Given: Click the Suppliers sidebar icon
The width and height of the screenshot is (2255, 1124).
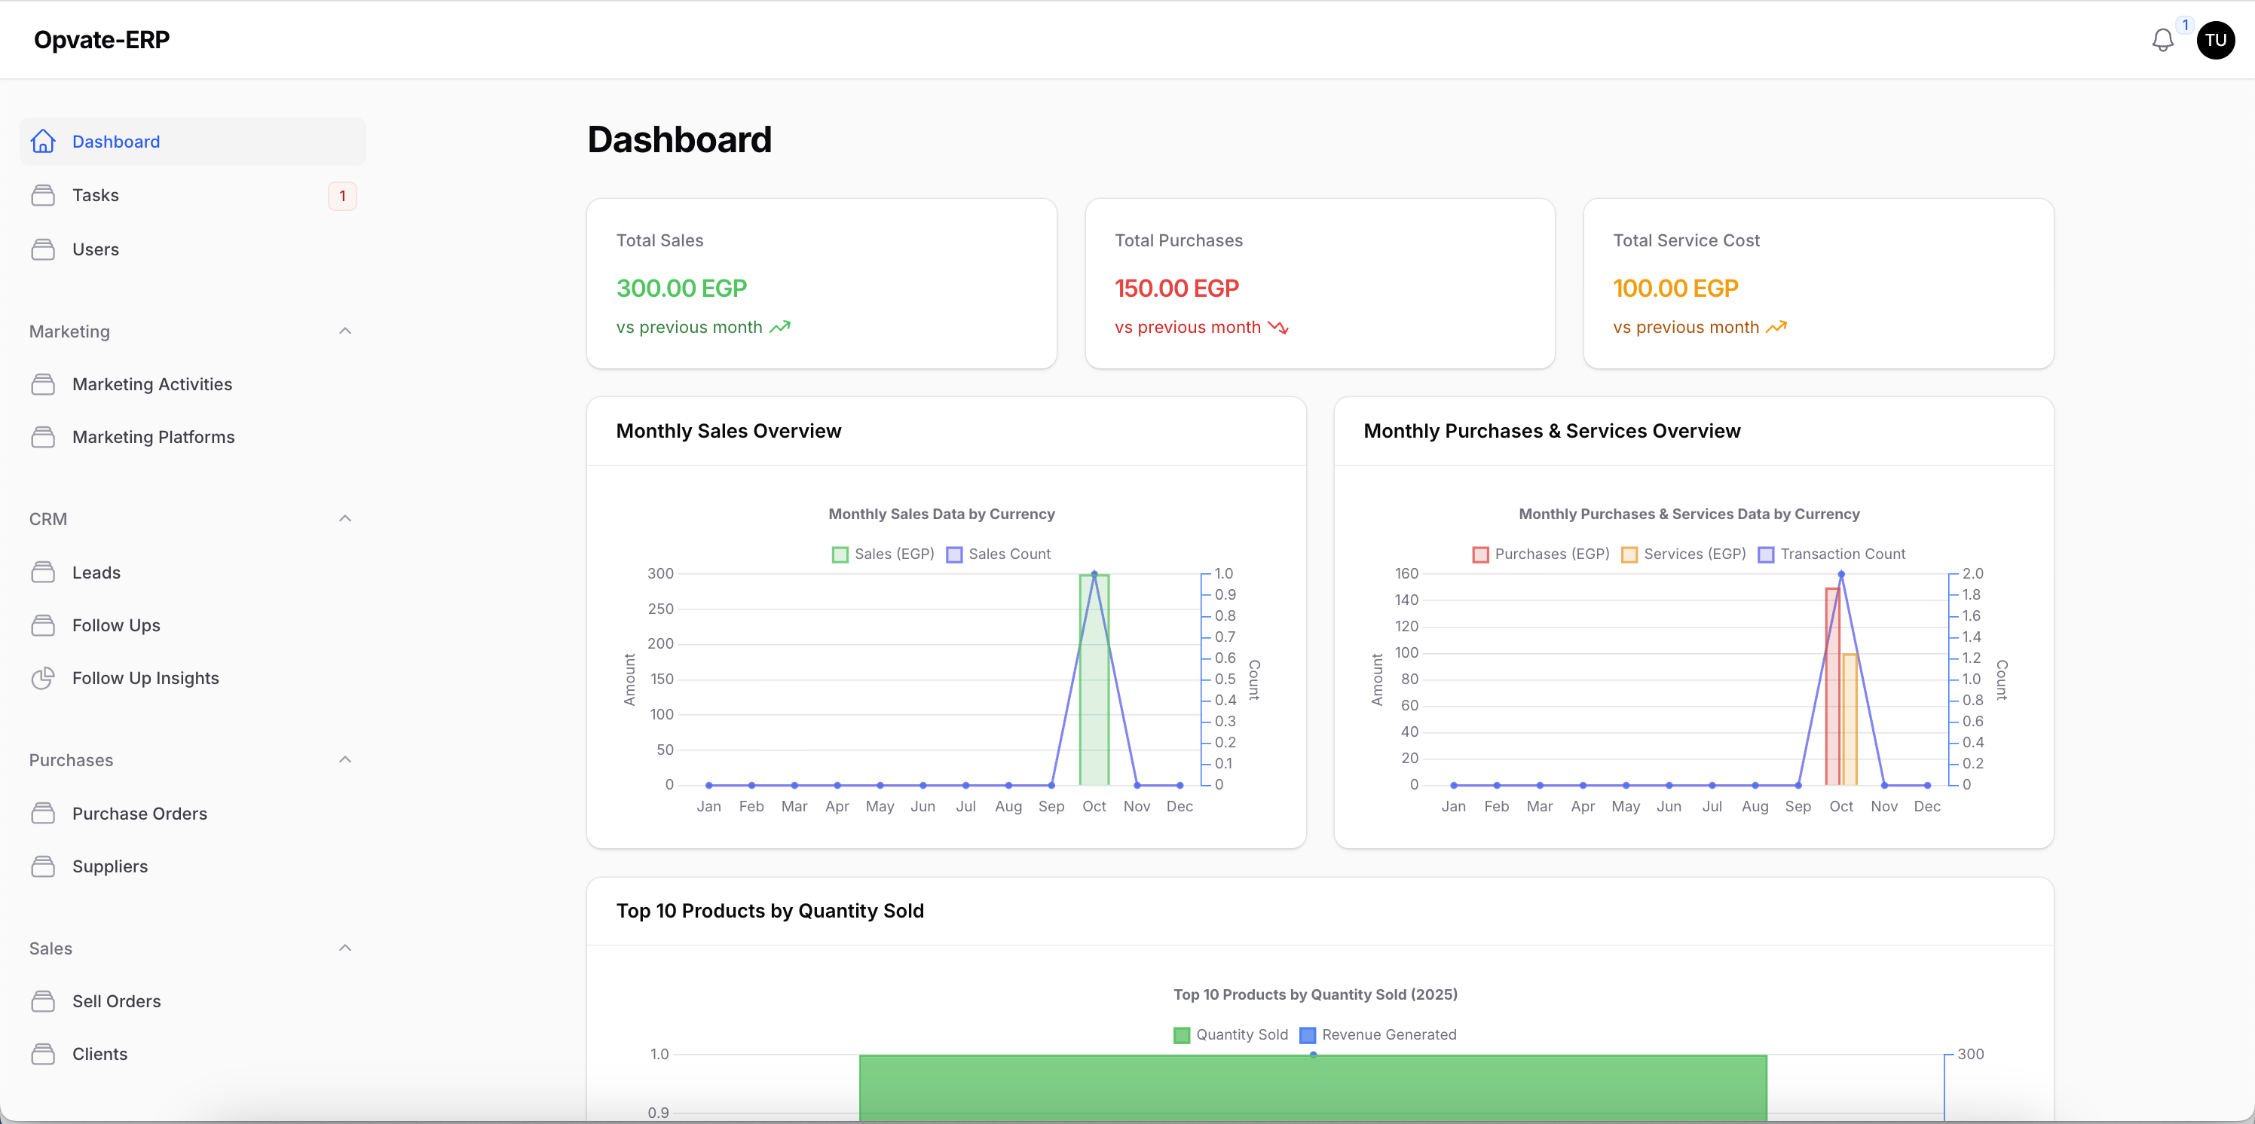Looking at the screenshot, I should pyautogui.click(x=43, y=866).
